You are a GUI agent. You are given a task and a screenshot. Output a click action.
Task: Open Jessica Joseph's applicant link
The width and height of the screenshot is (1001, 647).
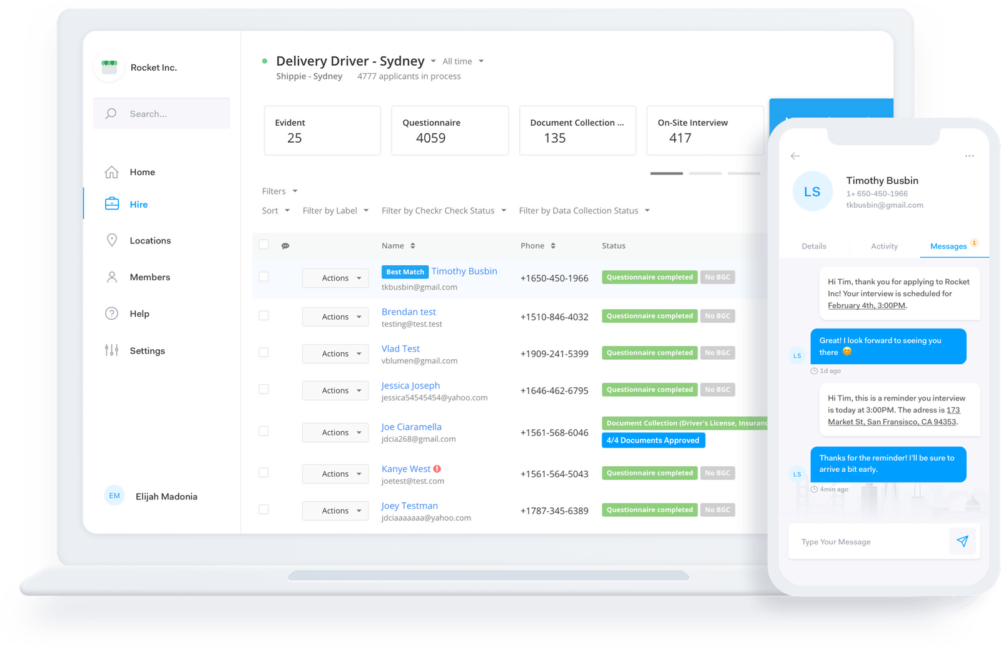(x=410, y=385)
